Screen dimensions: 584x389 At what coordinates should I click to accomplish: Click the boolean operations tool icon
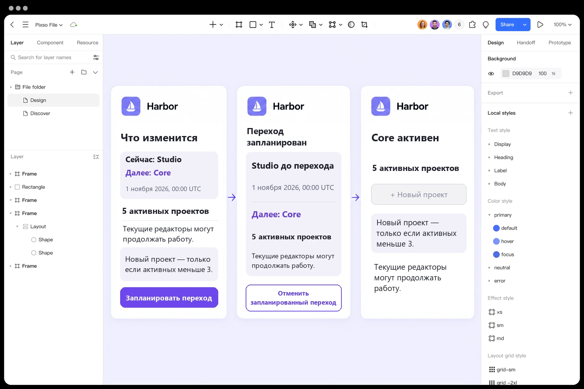(x=313, y=25)
